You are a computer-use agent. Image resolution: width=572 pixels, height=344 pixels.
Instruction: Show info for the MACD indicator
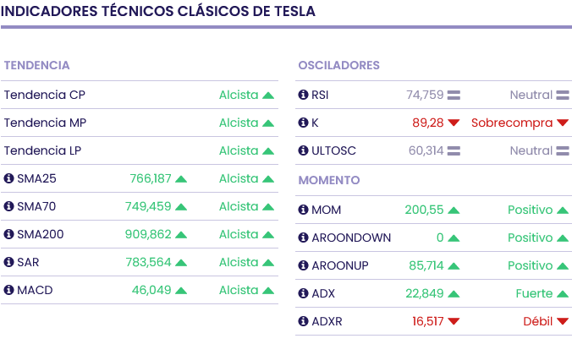(9, 290)
